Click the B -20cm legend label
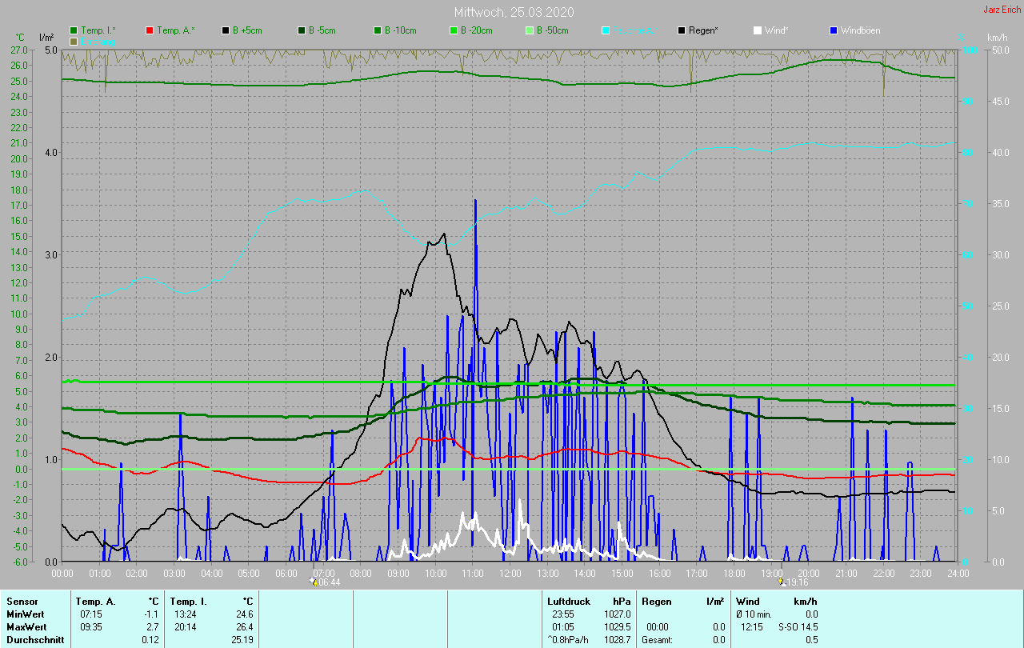 click(x=476, y=30)
